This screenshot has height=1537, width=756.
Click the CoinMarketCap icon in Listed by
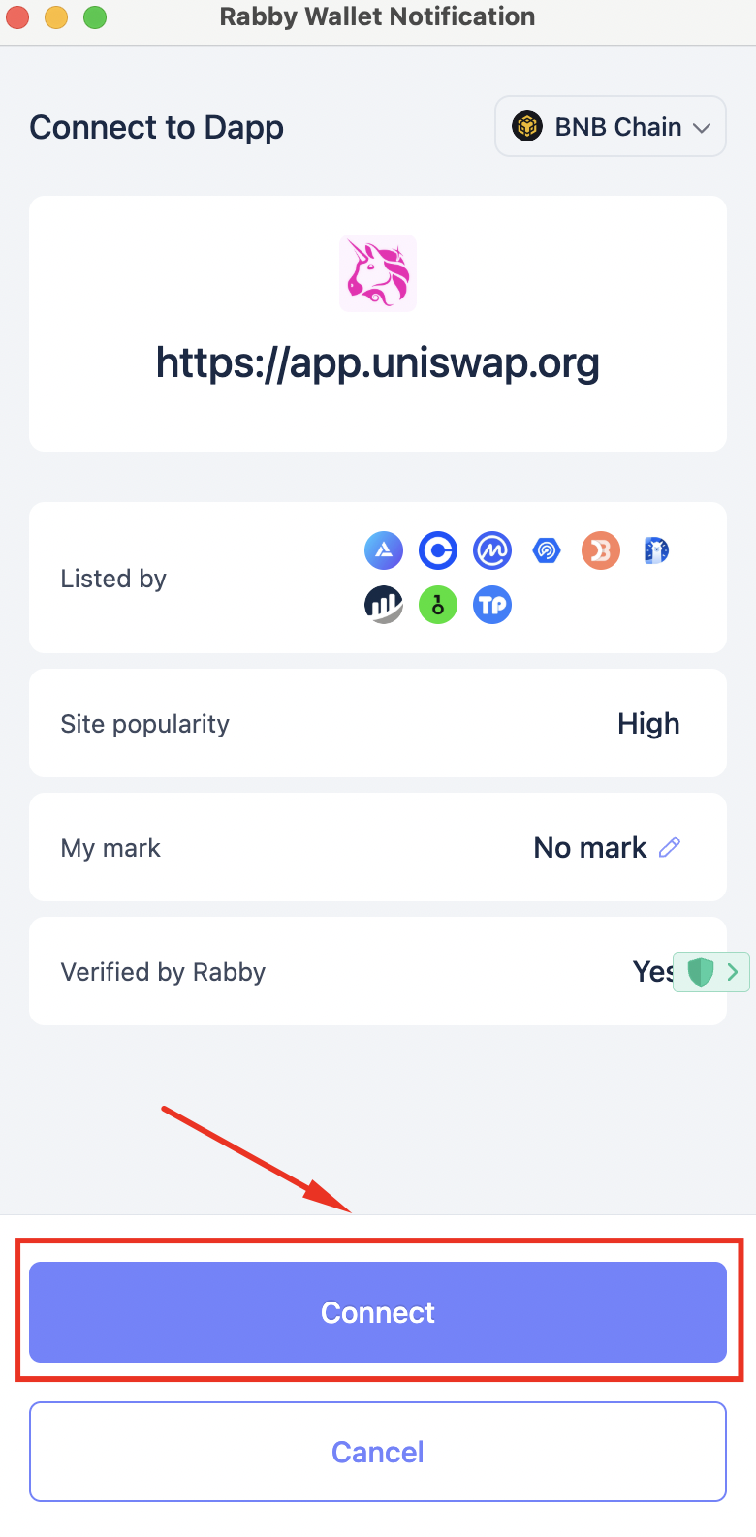pos(492,551)
